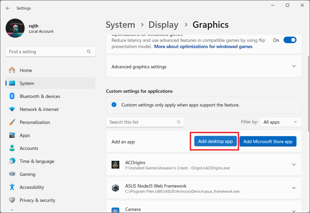Open More about optimizations for windowed games link
Screen dimensions: 310x213
(203, 46)
